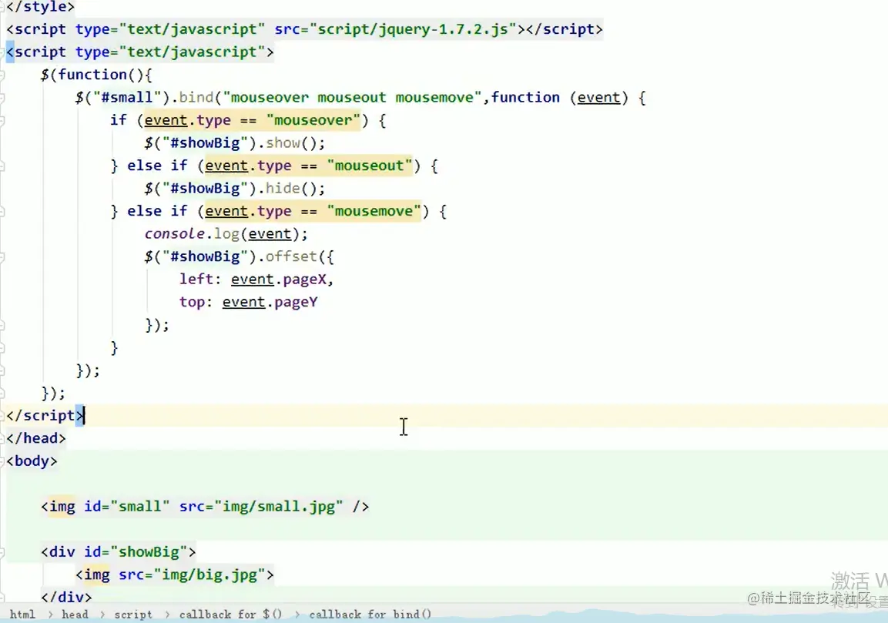Open the html breadcrumb
Image resolution: width=888 pixels, height=623 pixels.
(22, 614)
